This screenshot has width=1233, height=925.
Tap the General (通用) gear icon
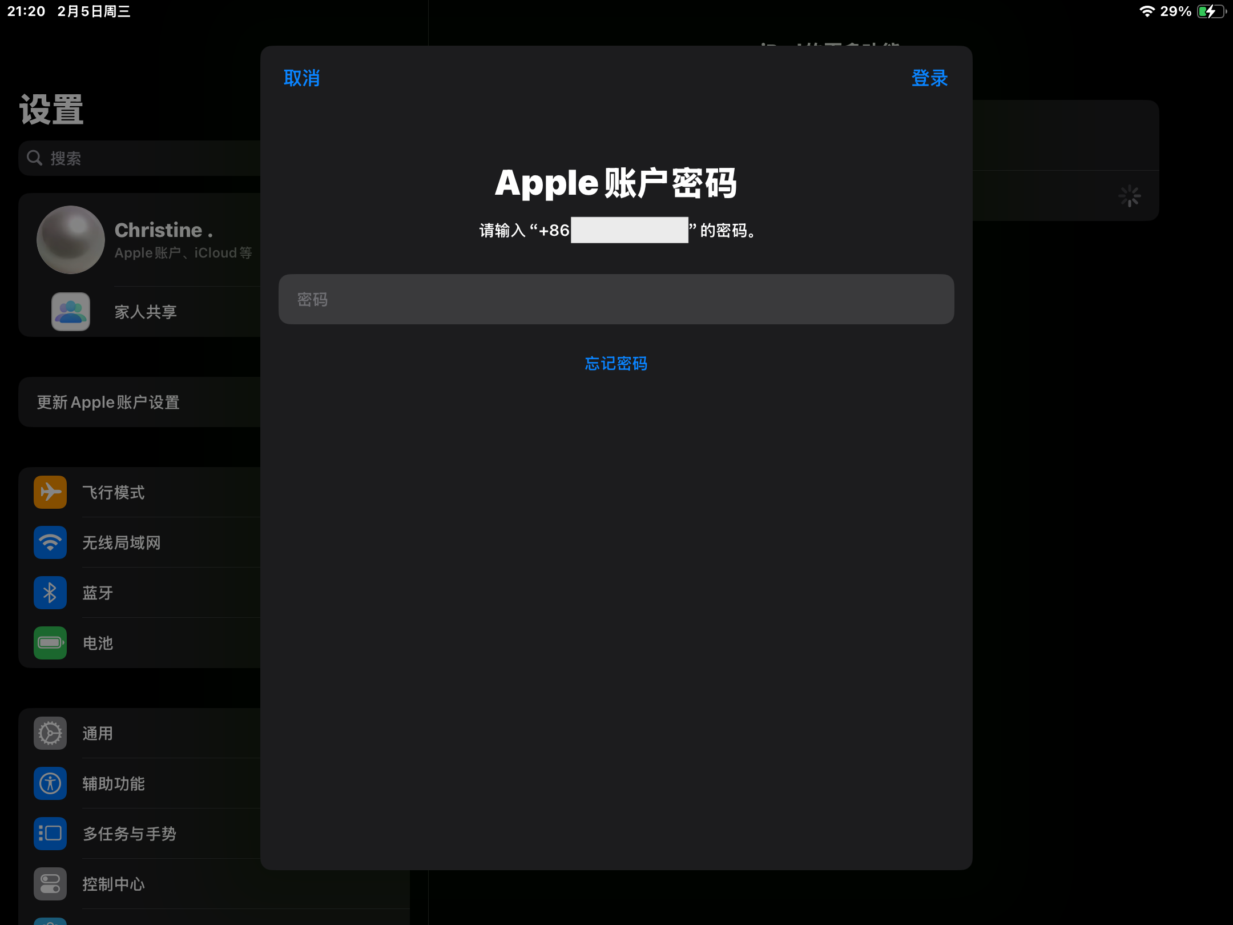click(50, 733)
